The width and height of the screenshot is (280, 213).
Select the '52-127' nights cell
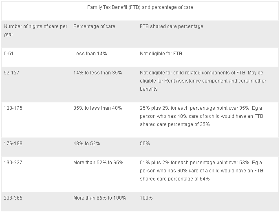12,73
